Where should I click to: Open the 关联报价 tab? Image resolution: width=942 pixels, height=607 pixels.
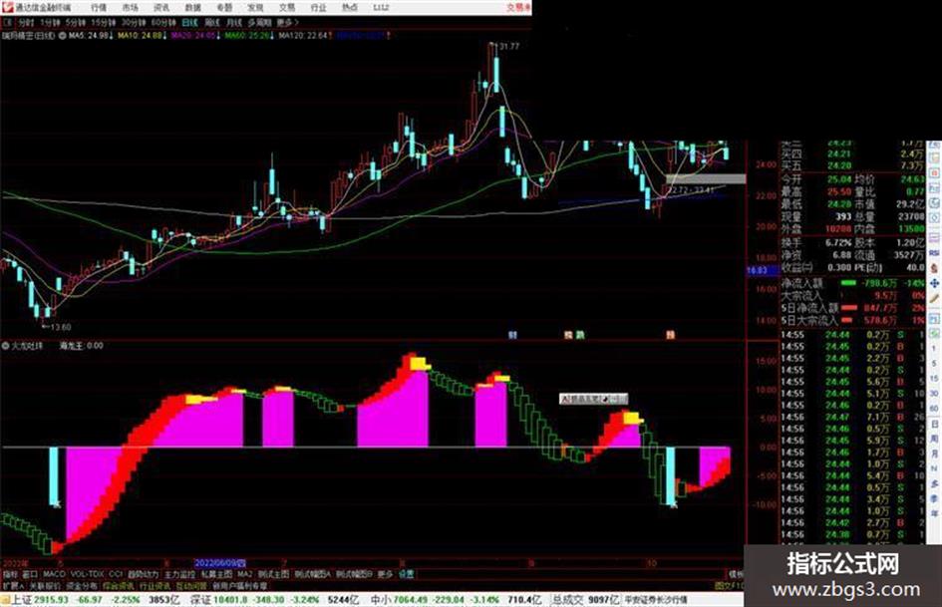point(45,585)
